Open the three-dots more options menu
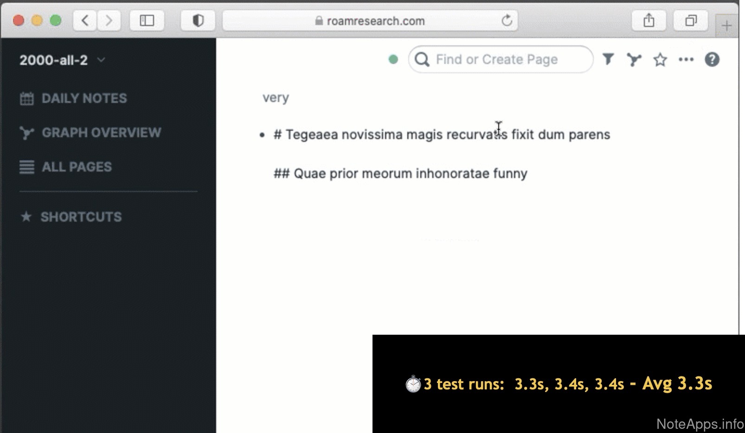The image size is (745, 433). coord(686,59)
